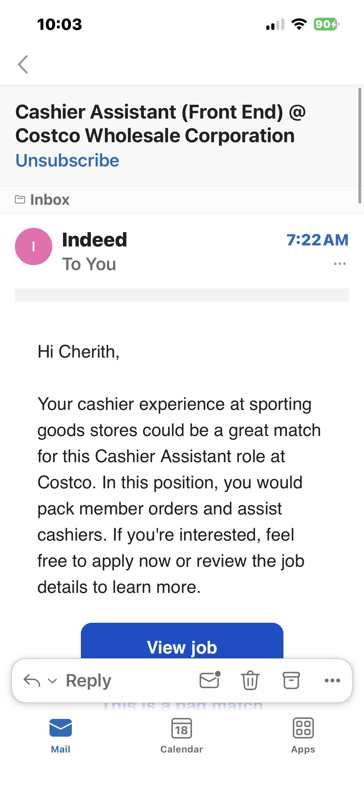Image resolution: width=364 pixels, height=788 pixels.
Task: Tap the back arrow icon
Action: point(23,64)
